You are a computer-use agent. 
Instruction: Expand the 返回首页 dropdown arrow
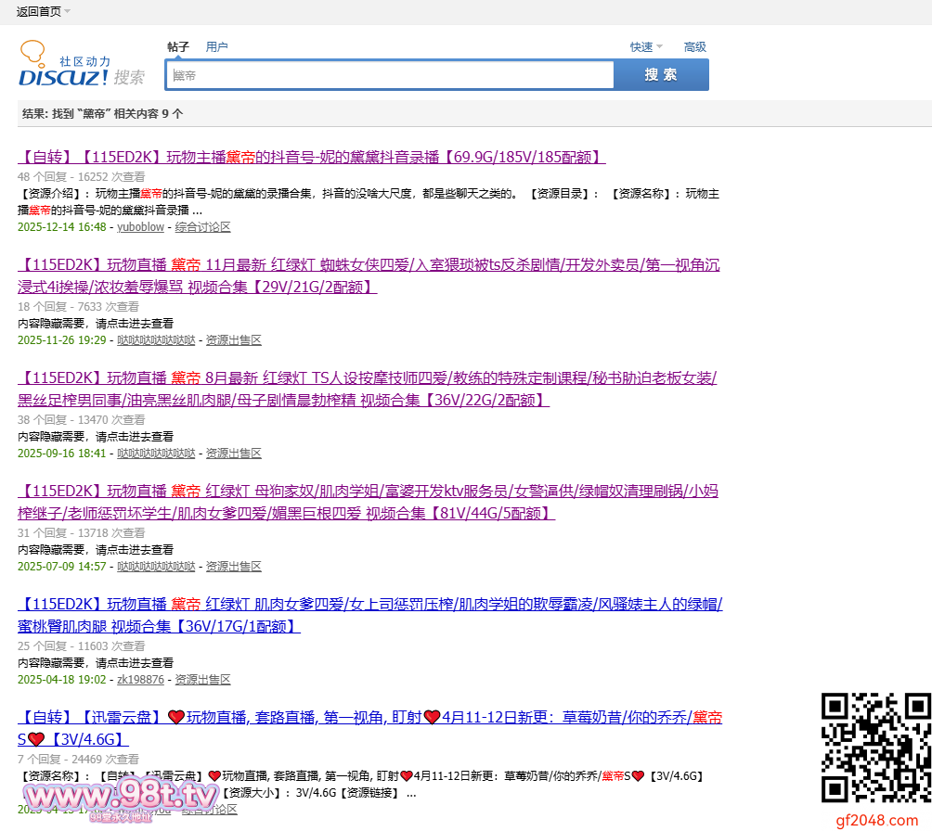pyautogui.click(x=68, y=11)
